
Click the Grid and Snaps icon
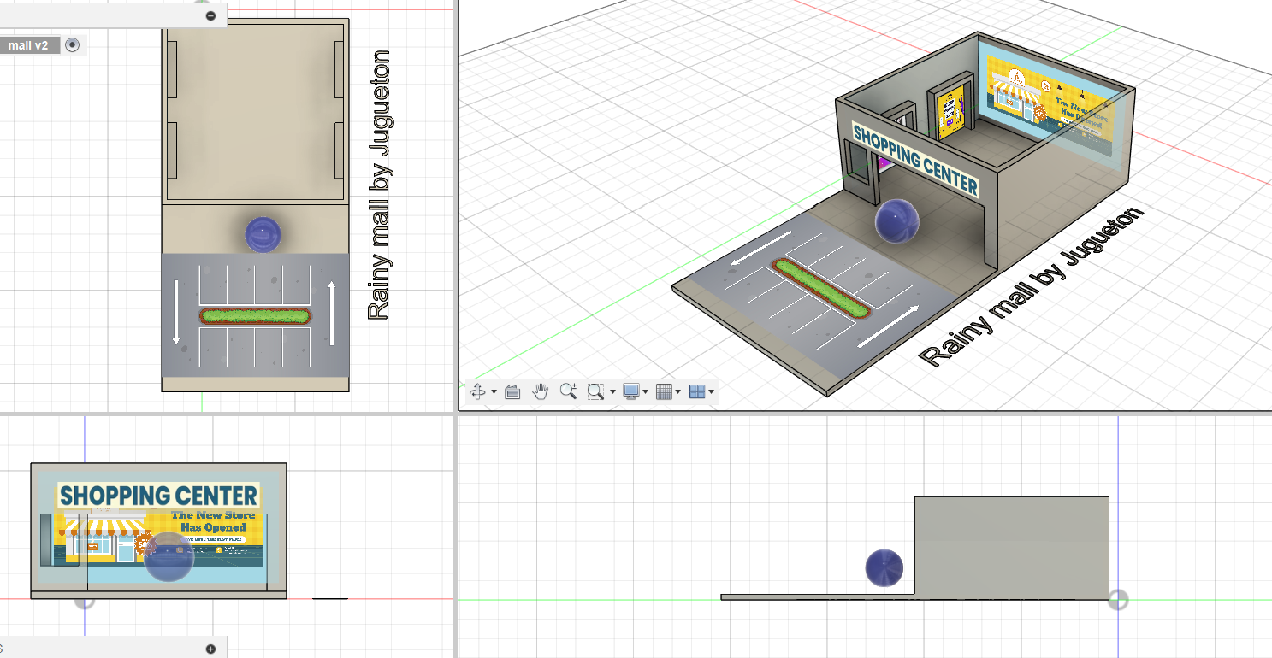pyautogui.click(x=663, y=391)
